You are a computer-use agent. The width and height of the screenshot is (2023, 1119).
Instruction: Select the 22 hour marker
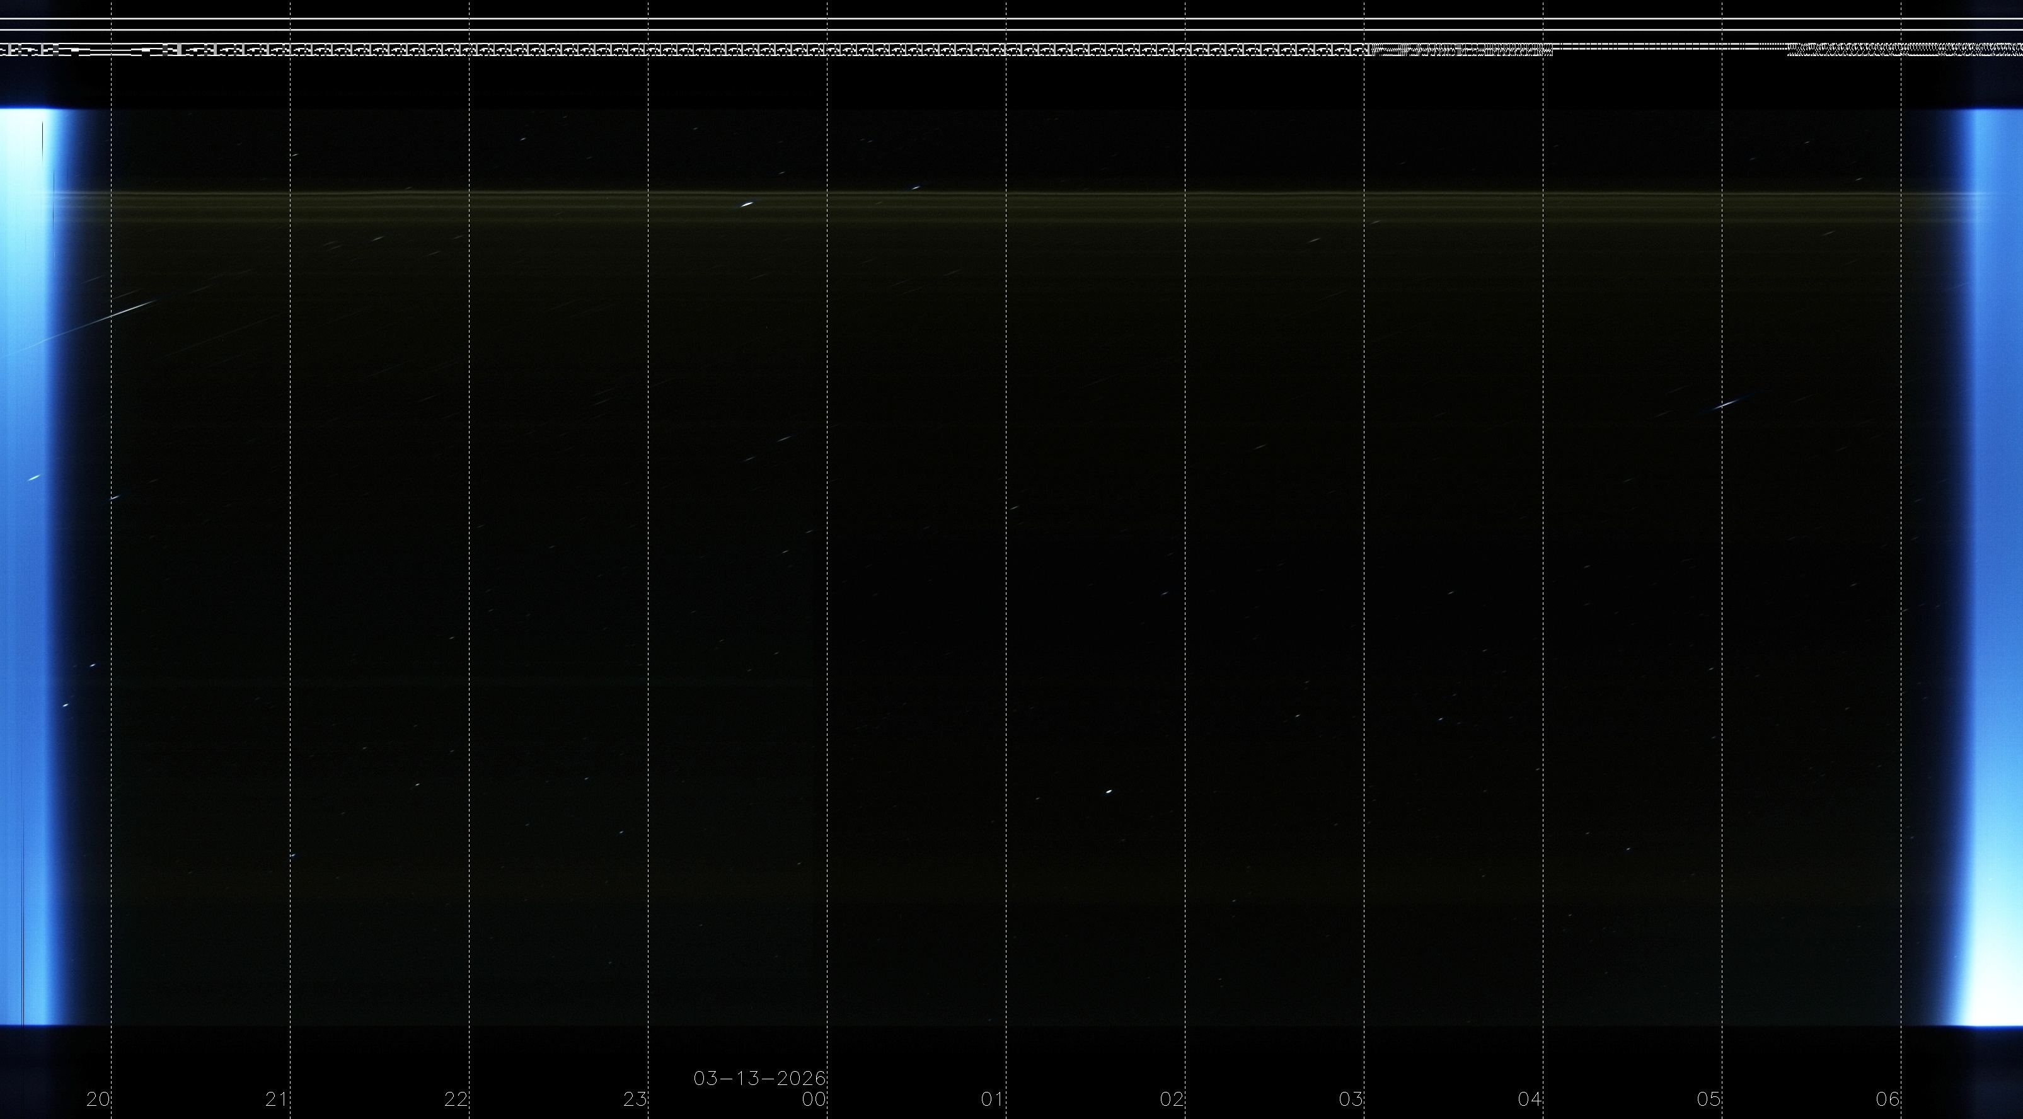point(456,1099)
